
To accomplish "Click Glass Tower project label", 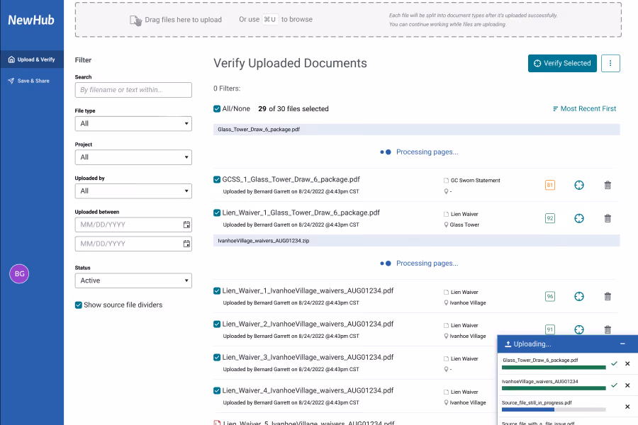I will tap(464, 225).
